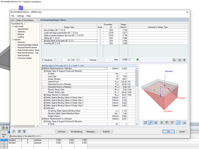Open Messages... dialog
This screenshot has width=199, height=149.
91,132
